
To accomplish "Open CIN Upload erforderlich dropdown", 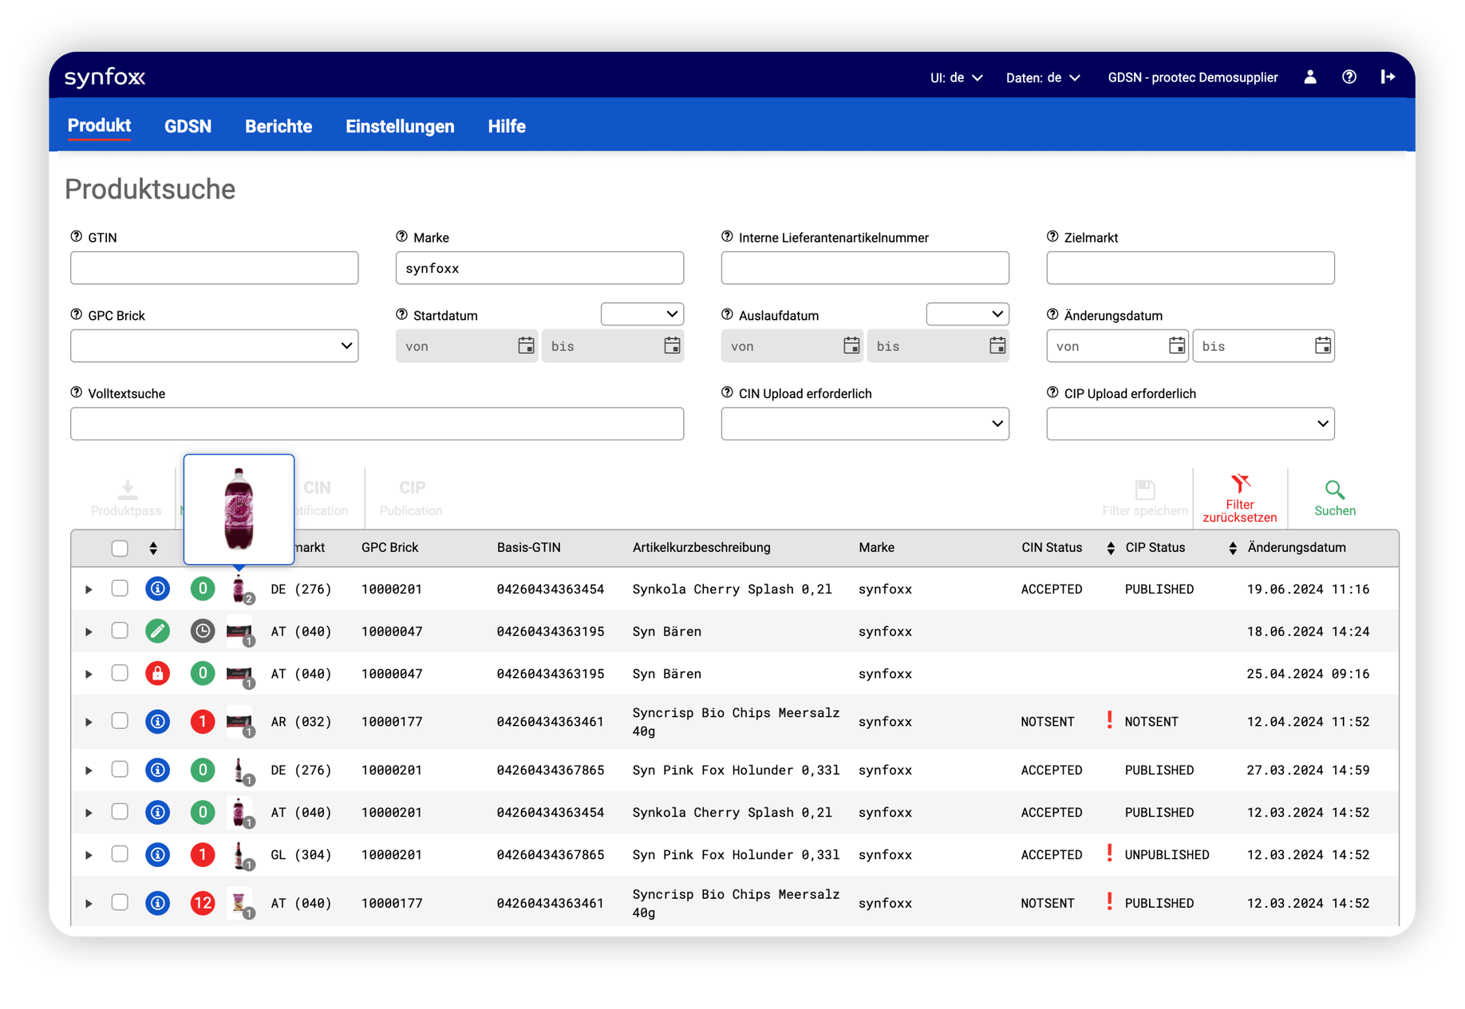I will coord(864,424).
